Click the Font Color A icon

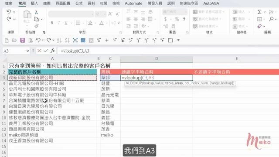102,23
